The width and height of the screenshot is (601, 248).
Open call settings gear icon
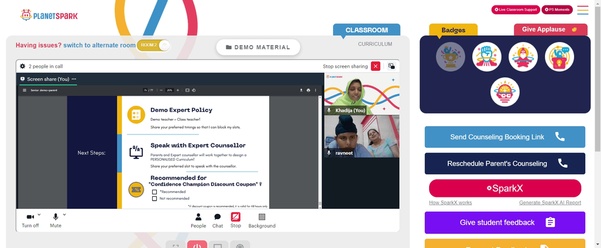[23, 66]
